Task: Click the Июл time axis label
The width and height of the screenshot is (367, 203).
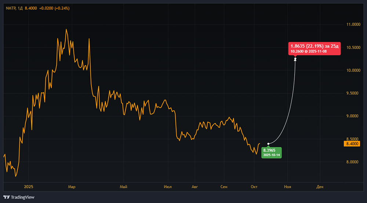Action: (168, 187)
